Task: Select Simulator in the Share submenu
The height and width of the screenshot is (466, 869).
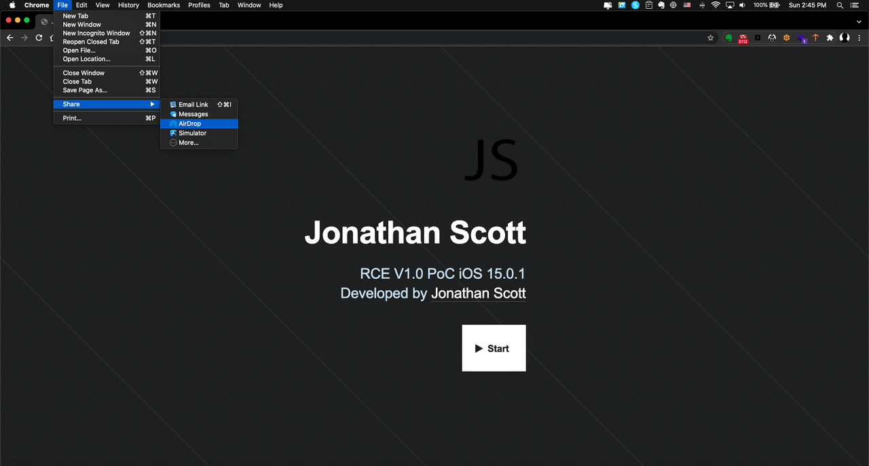Action: (199, 133)
